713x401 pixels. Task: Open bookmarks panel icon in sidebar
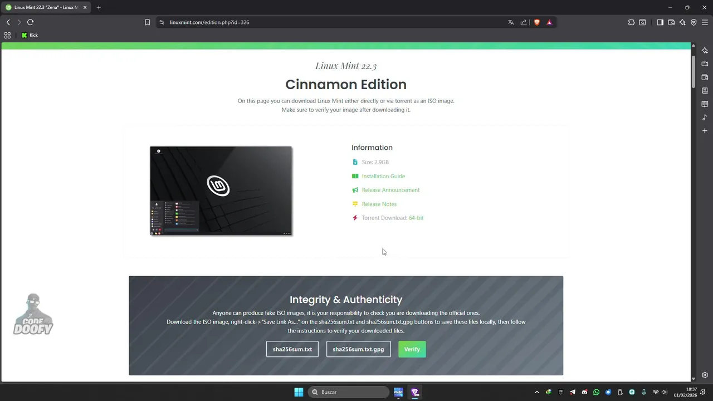click(705, 91)
